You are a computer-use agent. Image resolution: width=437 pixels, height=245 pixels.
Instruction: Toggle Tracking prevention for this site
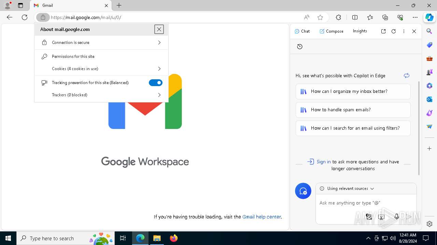point(156,83)
